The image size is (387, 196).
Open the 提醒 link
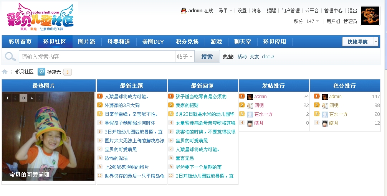pos(271,11)
